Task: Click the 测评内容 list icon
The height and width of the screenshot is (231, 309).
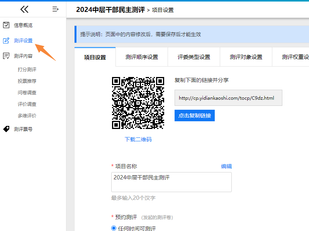Action: pyautogui.click(x=6, y=56)
